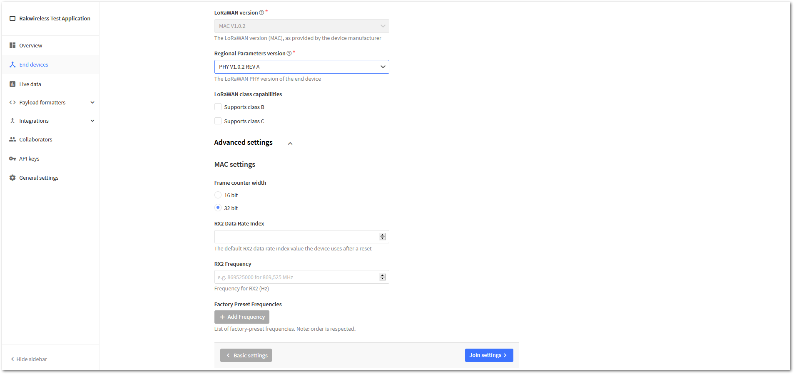This screenshot has height=374, width=794.
Task: Click the MAC settings heading
Action: pos(235,164)
